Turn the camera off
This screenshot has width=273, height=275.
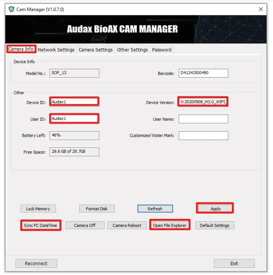(85, 225)
